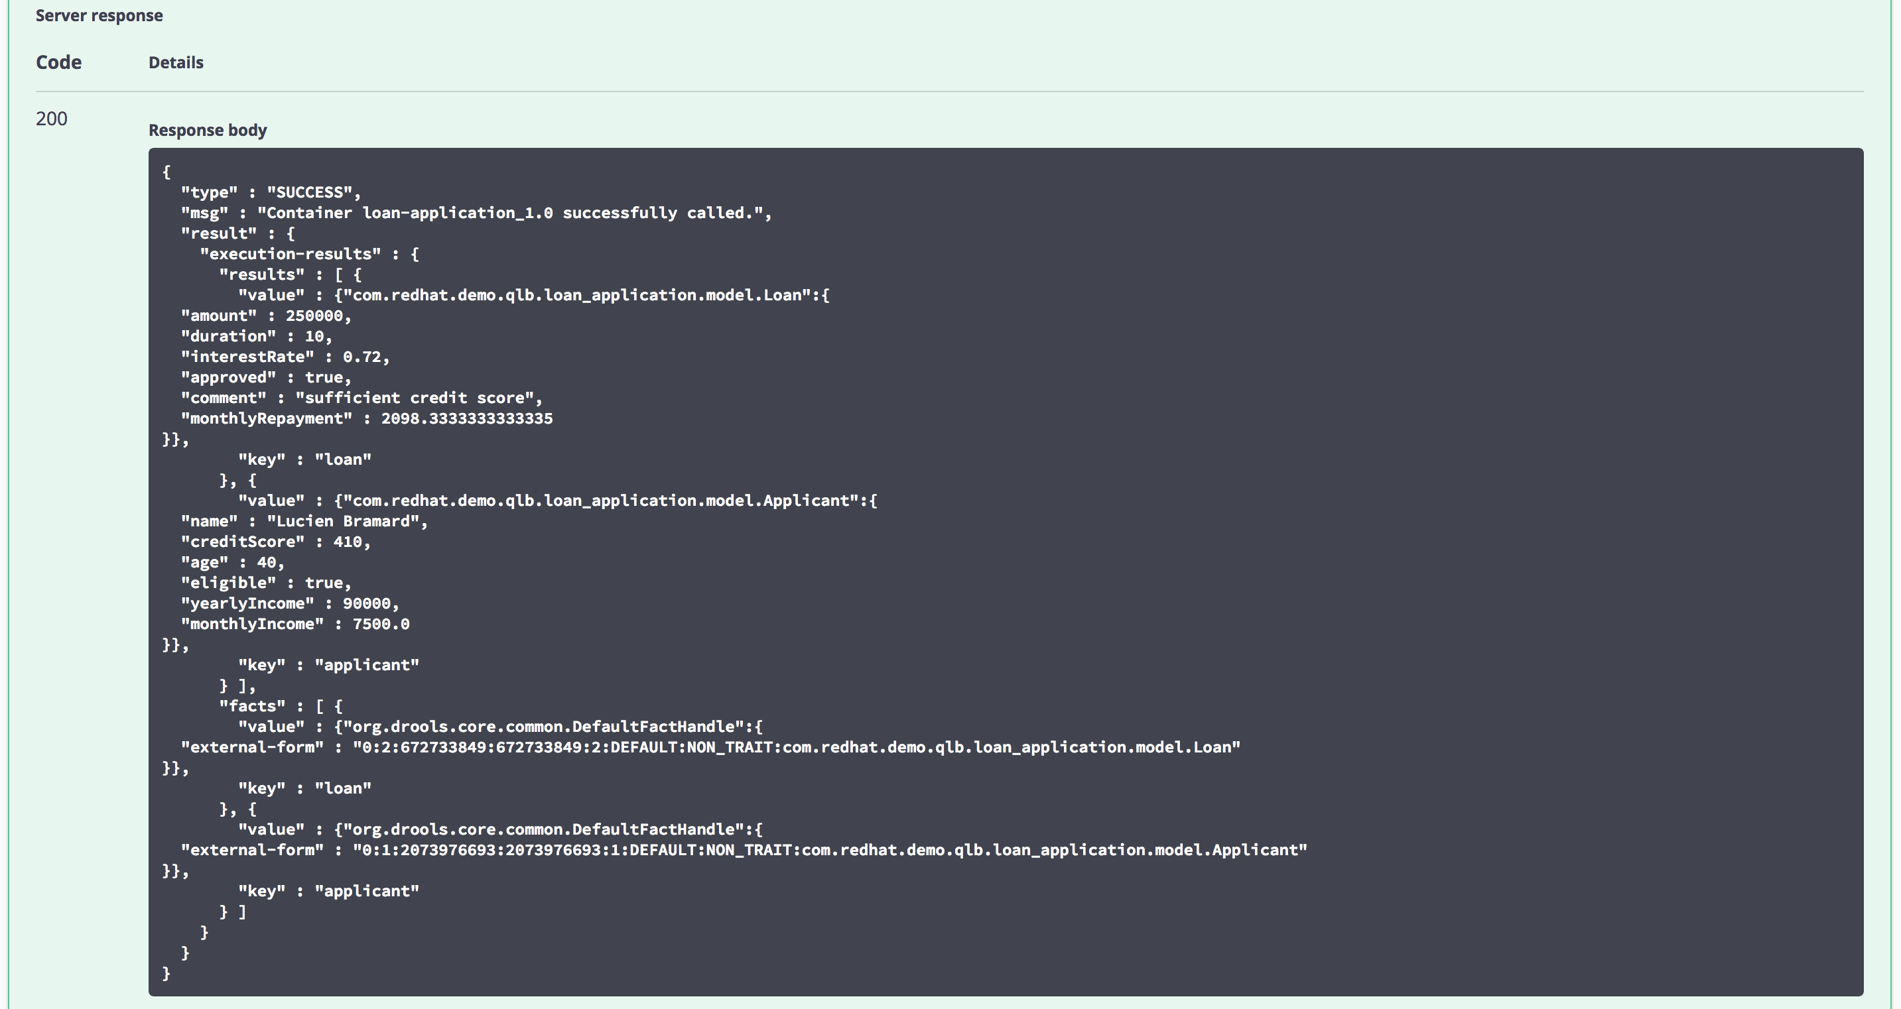The image size is (1901, 1009).
Task: Click the interestRate 0.72 line
Action: pyautogui.click(x=284, y=357)
